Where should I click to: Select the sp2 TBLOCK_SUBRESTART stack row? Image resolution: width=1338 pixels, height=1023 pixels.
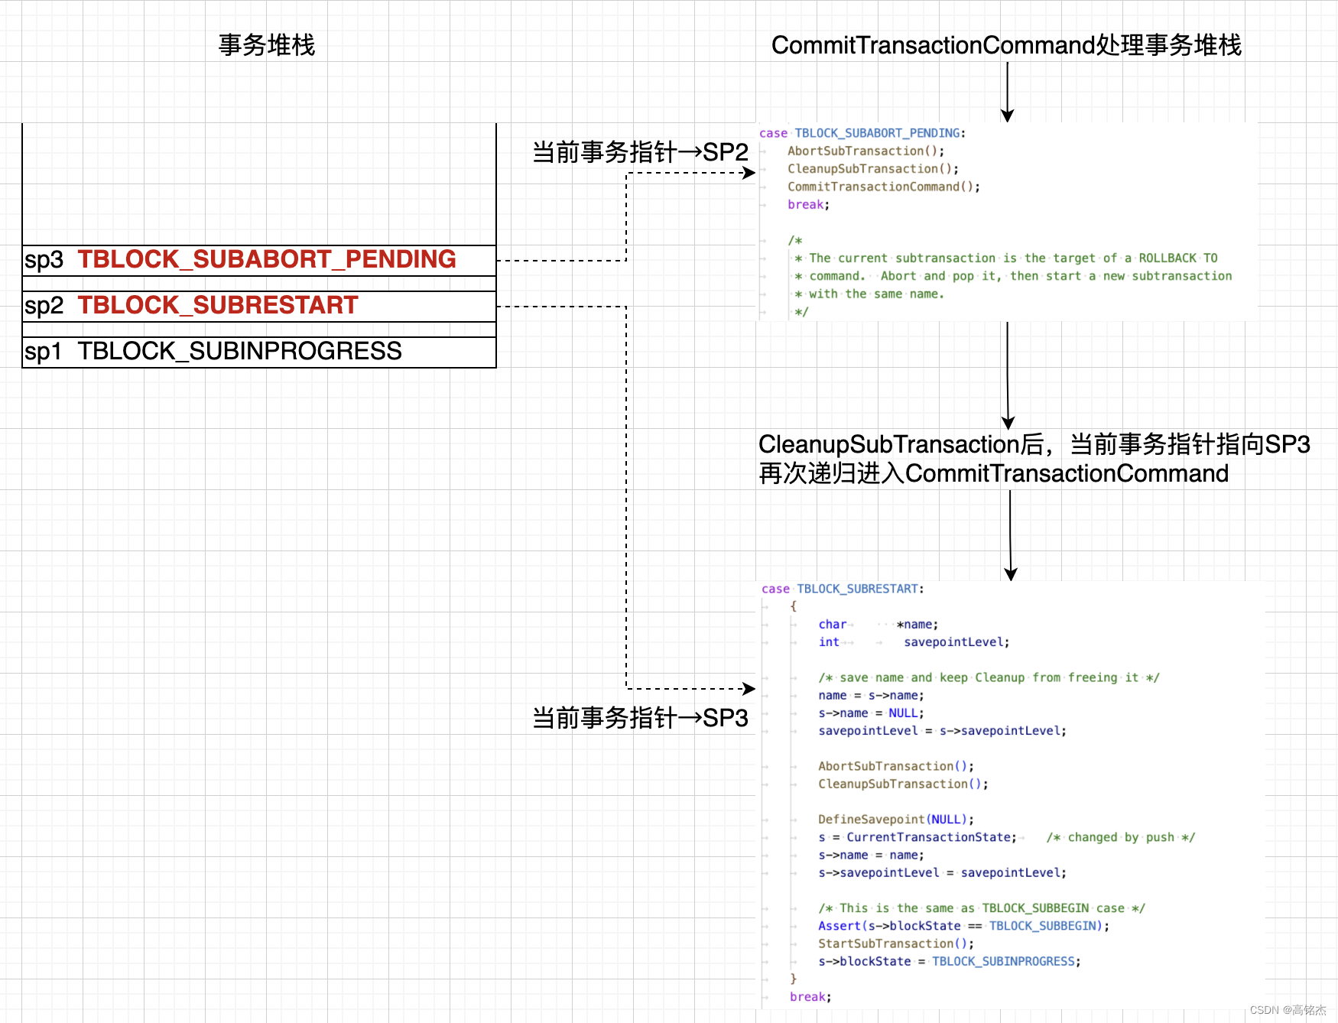click(259, 306)
